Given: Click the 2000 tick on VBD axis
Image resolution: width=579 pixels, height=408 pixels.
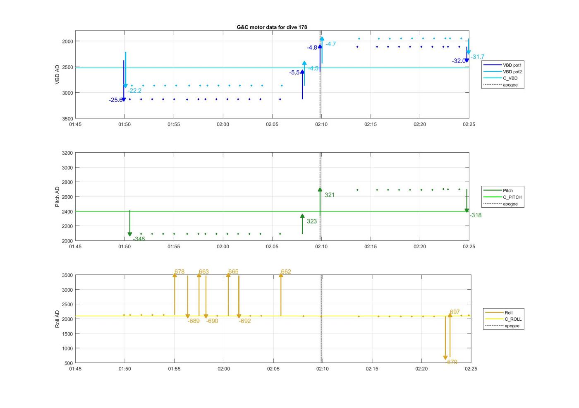Looking at the screenshot, I should [67, 41].
